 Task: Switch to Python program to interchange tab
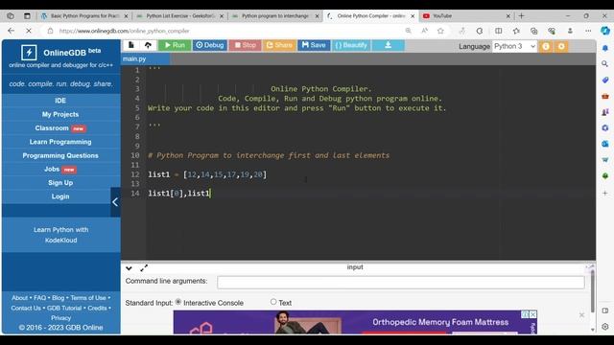(x=275, y=16)
